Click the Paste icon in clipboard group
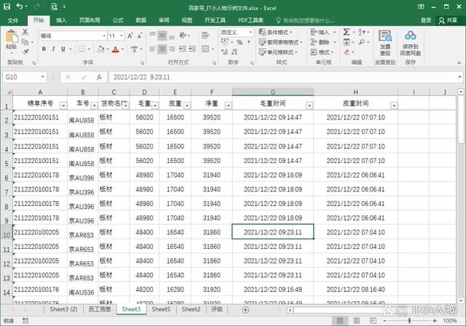466x326 pixels. [11, 42]
